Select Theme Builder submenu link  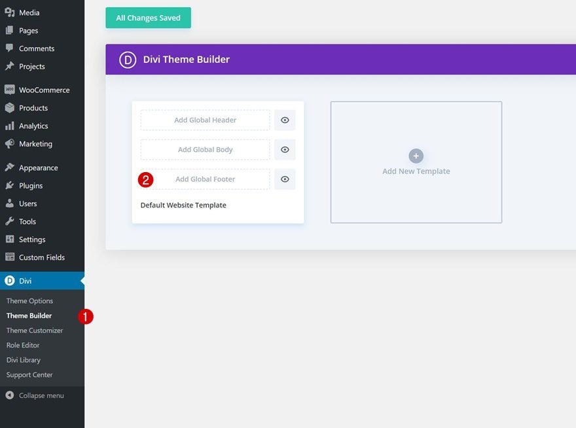pyautogui.click(x=29, y=315)
